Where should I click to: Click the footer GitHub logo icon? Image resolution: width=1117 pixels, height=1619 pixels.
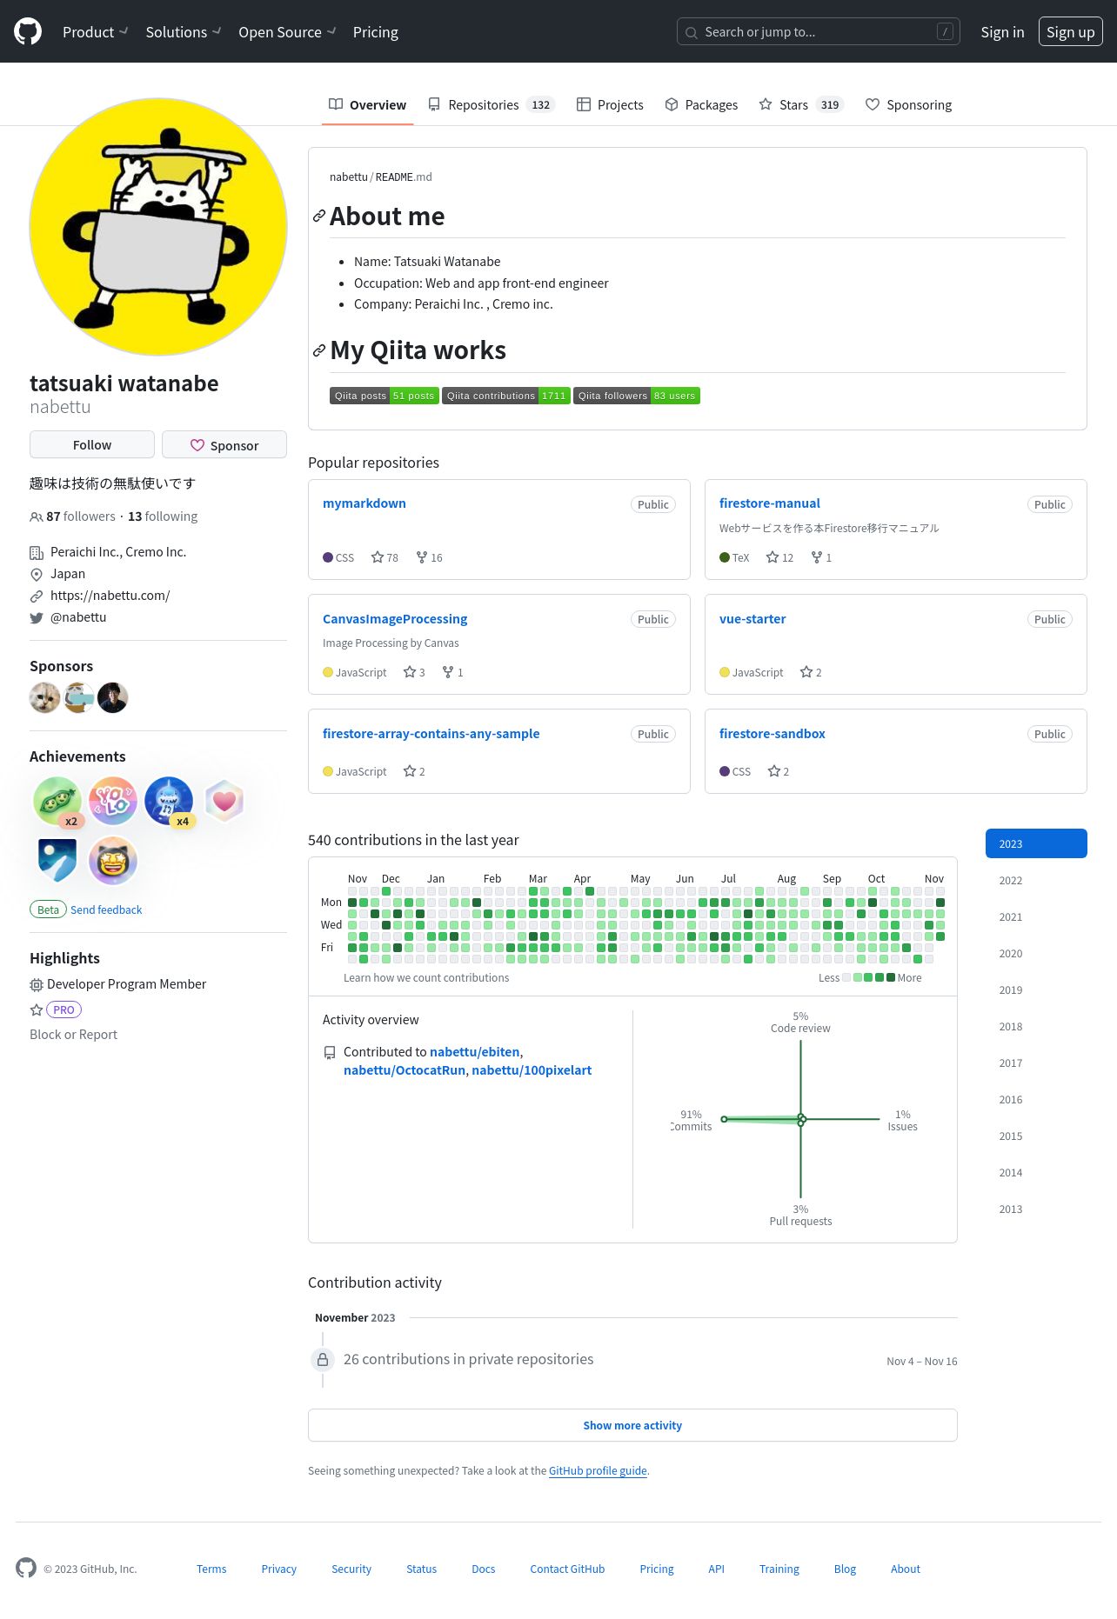coord(26,1568)
